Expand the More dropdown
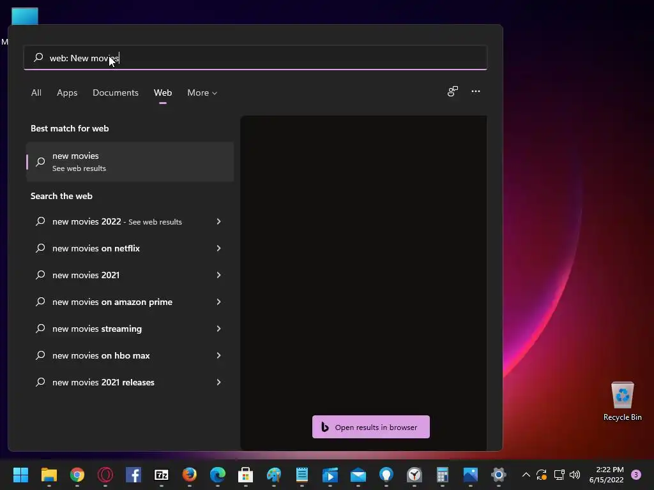The image size is (654, 490). [202, 93]
